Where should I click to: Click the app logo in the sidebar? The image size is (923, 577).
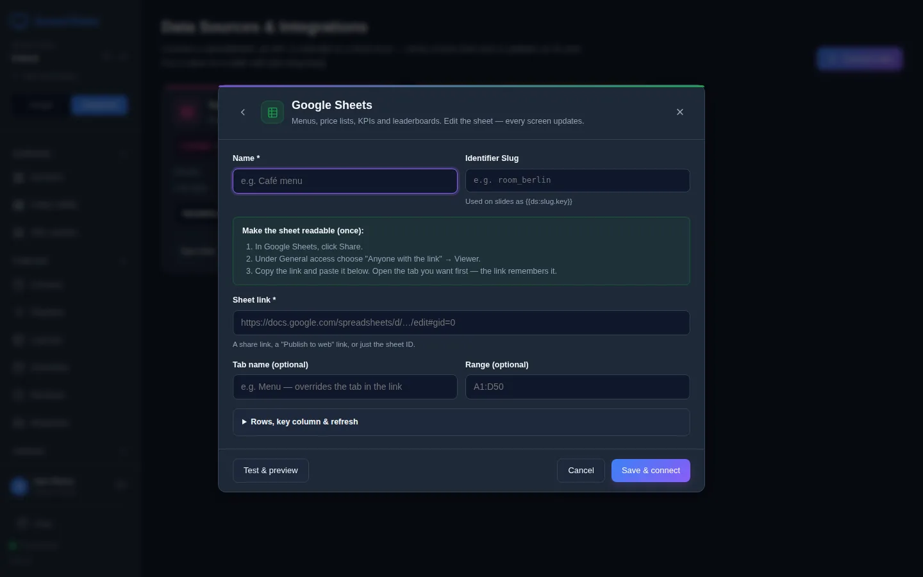(x=19, y=21)
